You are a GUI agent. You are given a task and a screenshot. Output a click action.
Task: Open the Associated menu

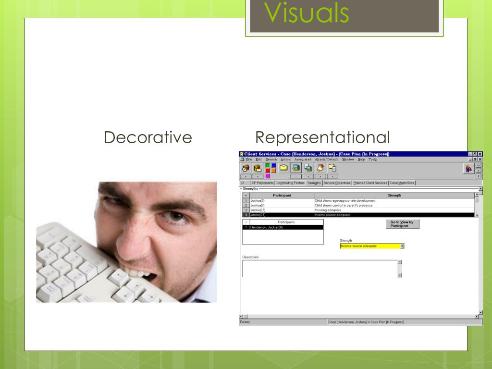pos(303,160)
